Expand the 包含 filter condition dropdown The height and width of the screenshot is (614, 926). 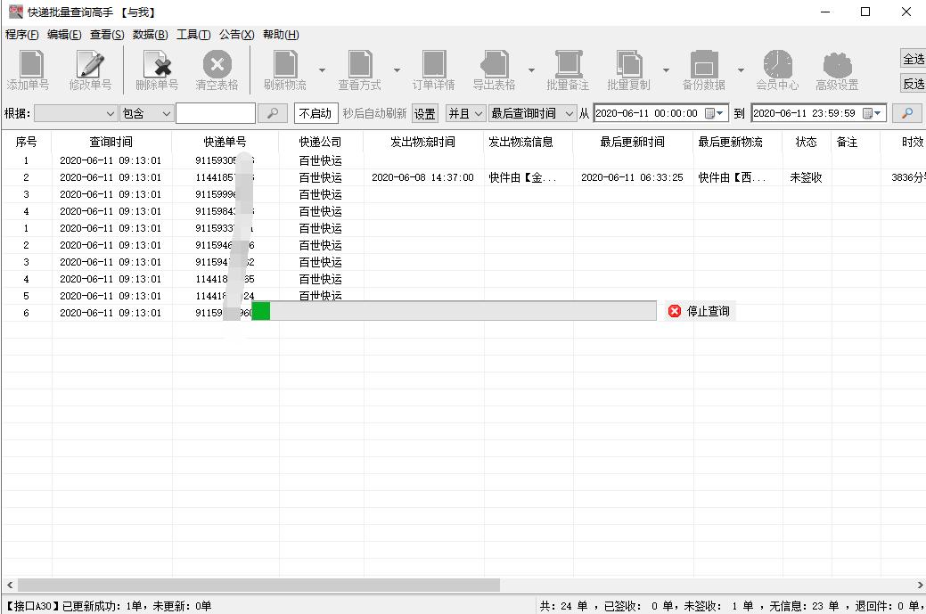[x=148, y=113]
